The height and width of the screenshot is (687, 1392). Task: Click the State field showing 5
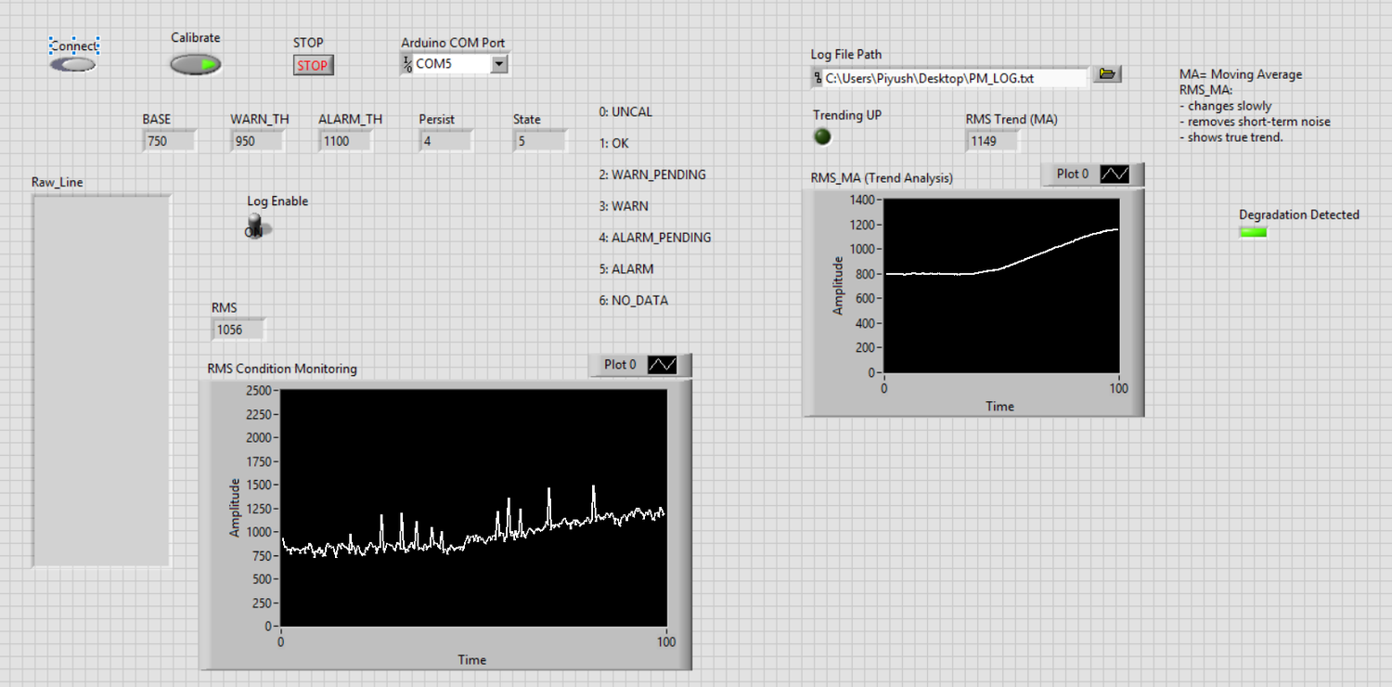click(540, 140)
